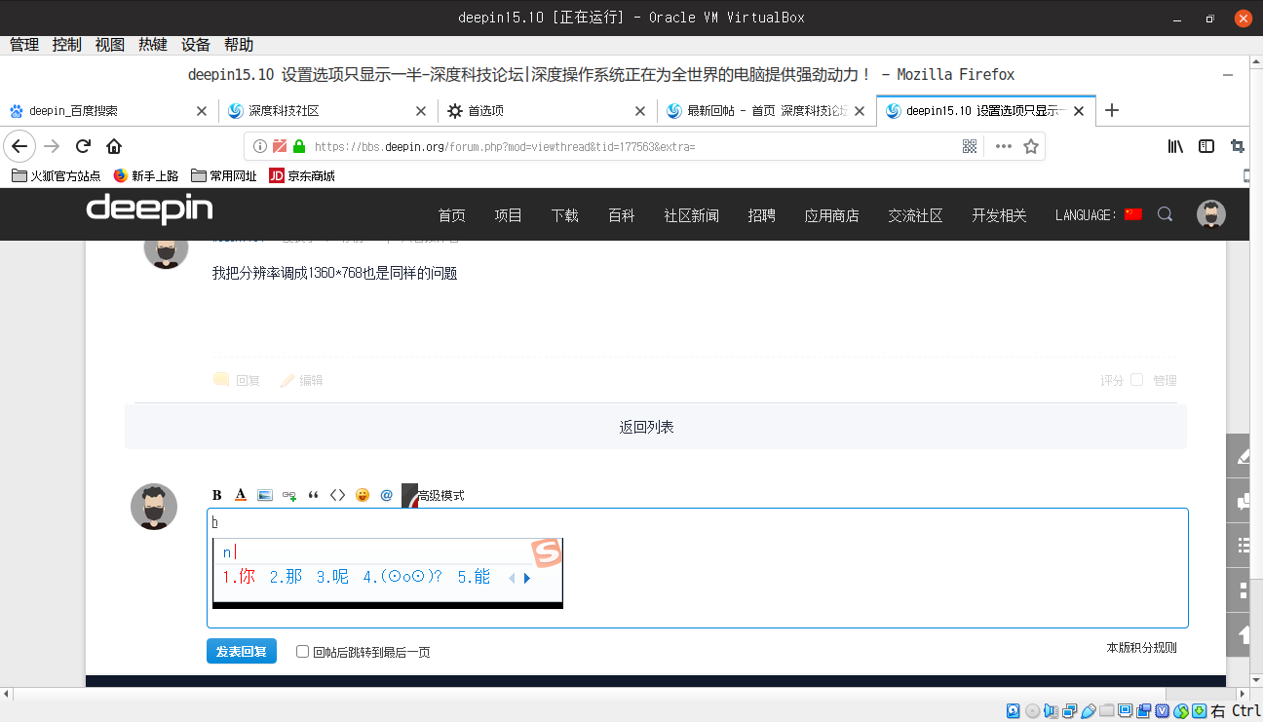Click the 发表回复 button
This screenshot has width=1263, height=722.
point(241,651)
